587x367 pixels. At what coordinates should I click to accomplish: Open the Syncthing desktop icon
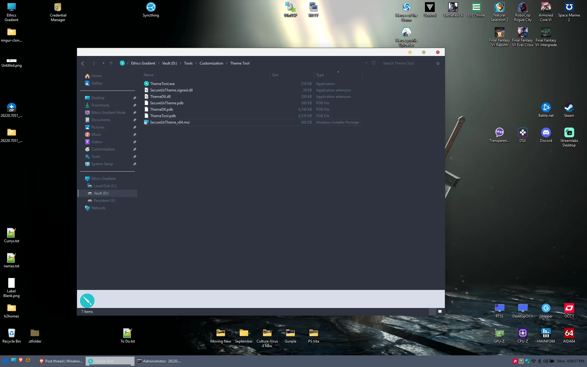(151, 10)
